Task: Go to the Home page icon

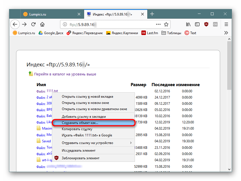Action: point(42,24)
